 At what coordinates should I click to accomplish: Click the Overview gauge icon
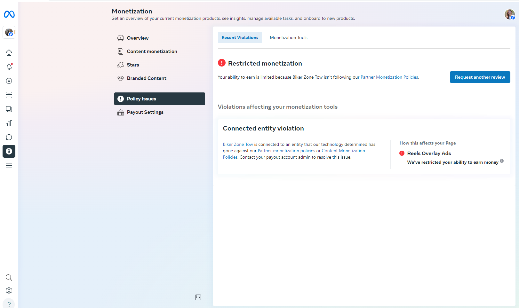(121, 38)
